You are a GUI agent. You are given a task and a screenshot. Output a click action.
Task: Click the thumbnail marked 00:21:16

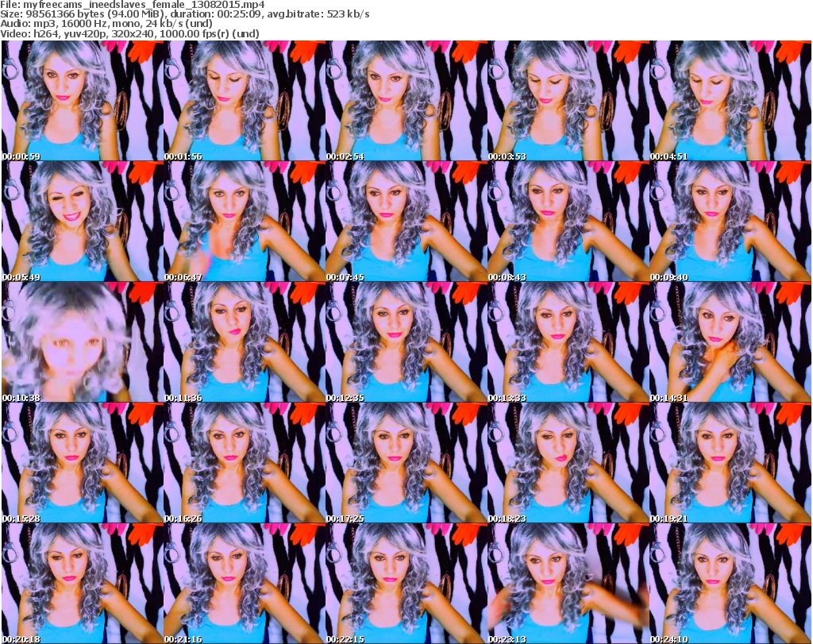(245, 584)
